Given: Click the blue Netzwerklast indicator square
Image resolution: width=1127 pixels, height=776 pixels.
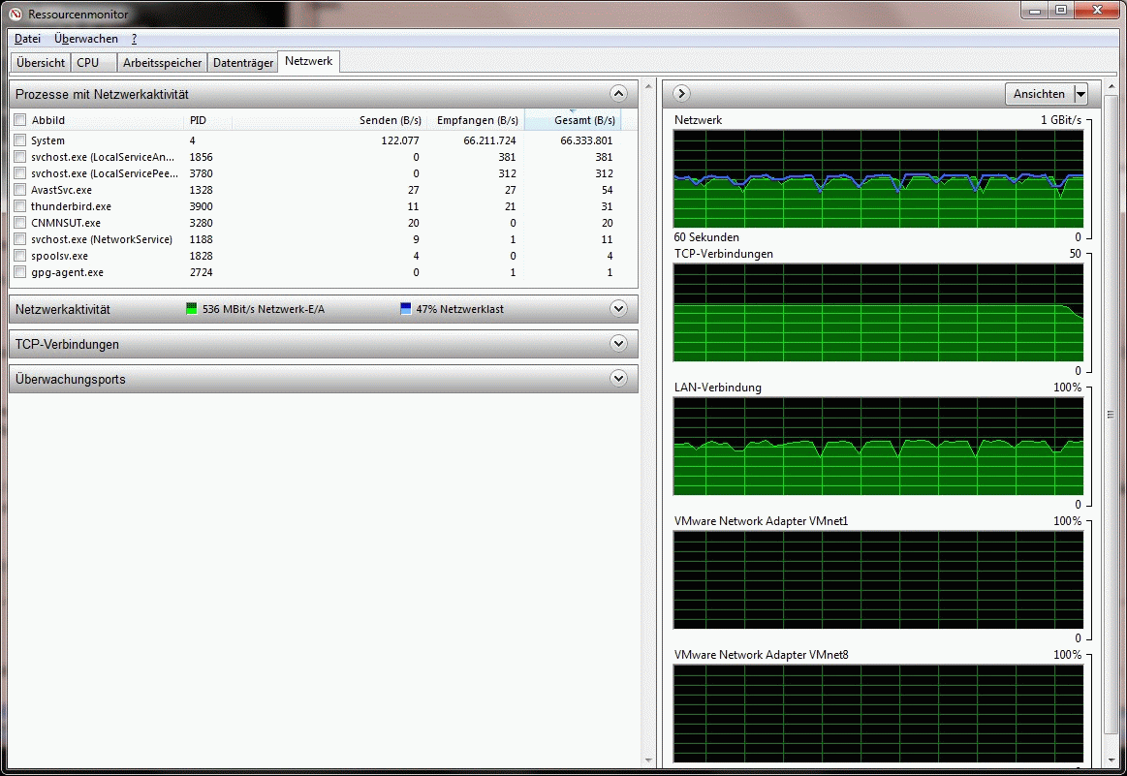Looking at the screenshot, I should pyautogui.click(x=405, y=310).
